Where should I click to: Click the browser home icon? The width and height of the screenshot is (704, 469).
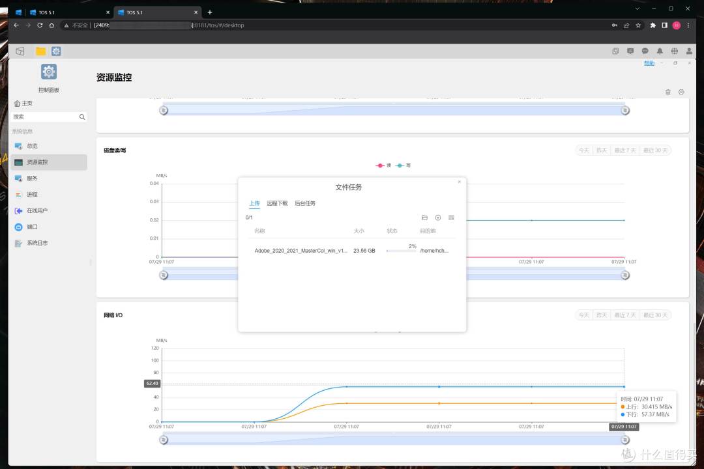(51, 25)
